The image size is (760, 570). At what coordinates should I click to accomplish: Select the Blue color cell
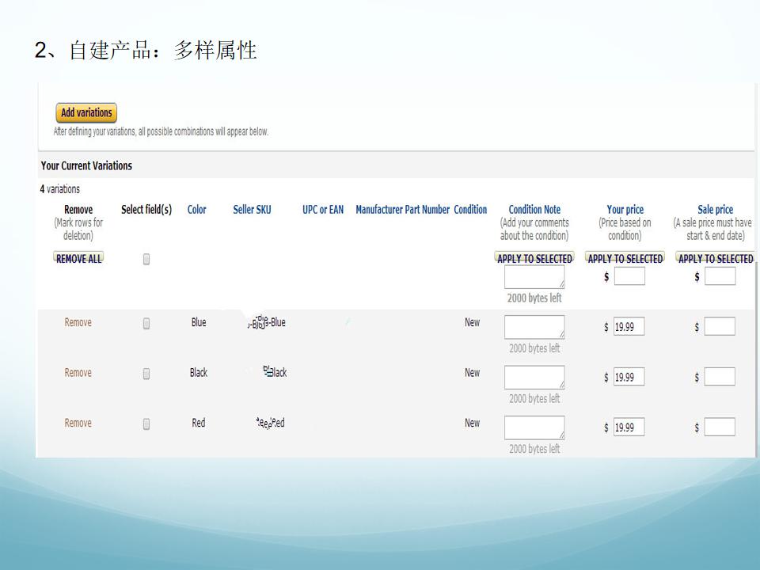click(199, 322)
